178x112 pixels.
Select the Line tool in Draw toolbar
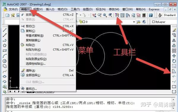pyautogui.click(x=4, y=30)
